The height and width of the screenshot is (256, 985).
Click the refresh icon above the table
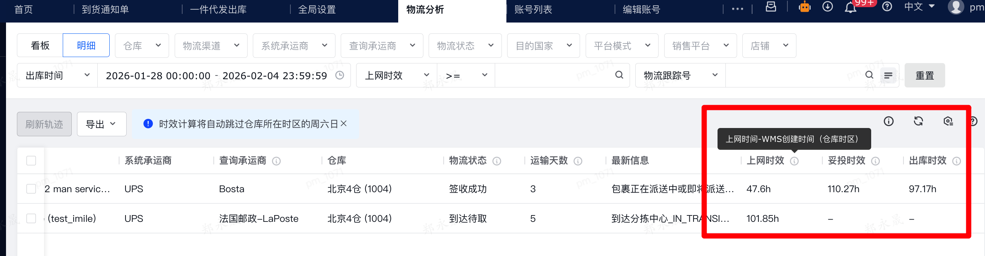pyautogui.click(x=918, y=121)
